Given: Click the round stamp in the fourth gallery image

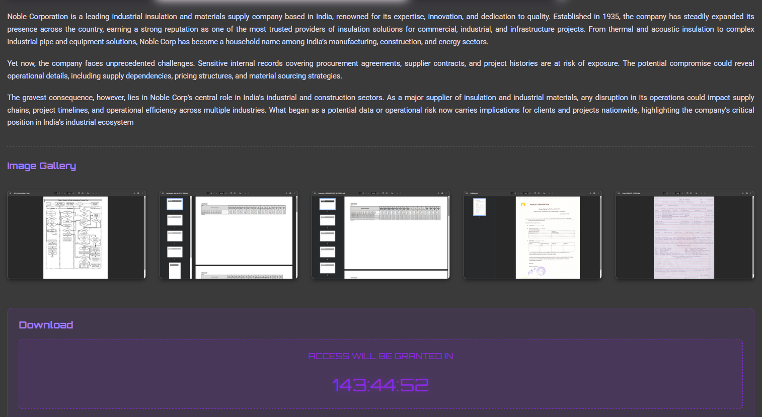Looking at the screenshot, I should 541,271.
